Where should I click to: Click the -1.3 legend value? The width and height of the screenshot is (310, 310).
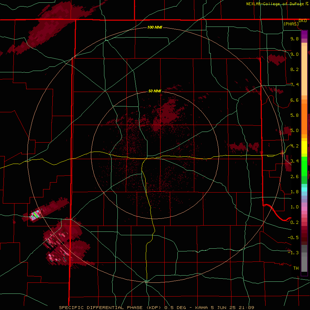pos(293,253)
